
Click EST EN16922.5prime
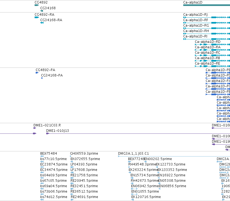(172, 176)
